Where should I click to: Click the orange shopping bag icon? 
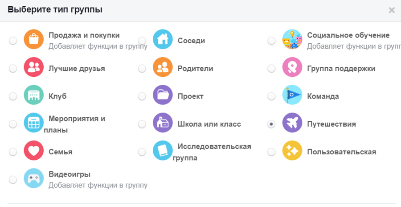[x=33, y=40]
